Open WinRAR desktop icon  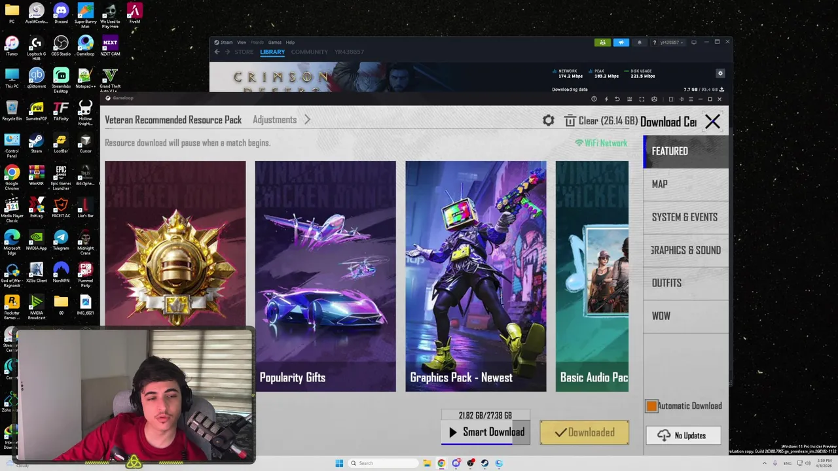pyautogui.click(x=36, y=176)
